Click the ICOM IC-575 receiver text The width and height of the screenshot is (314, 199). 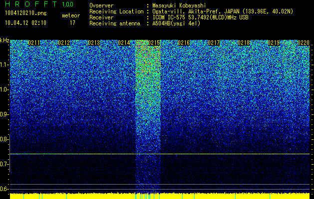coord(200,17)
